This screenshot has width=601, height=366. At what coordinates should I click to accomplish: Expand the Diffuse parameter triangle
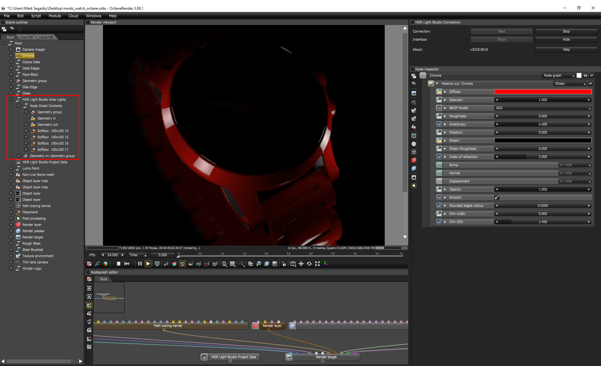pyautogui.click(x=445, y=92)
